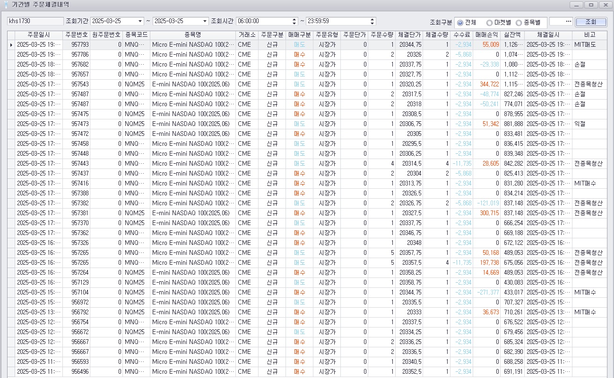Click the 주문유형 column header
The width and height of the screenshot is (614, 378).
[327, 35]
